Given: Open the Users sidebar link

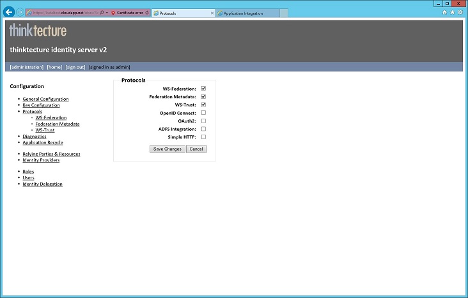Looking at the screenshot, I should (28, 177).
